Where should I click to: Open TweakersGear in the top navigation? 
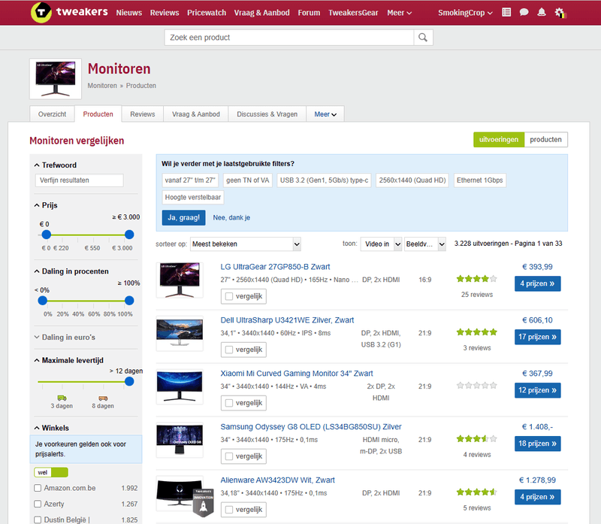click(x=353, y=13)
